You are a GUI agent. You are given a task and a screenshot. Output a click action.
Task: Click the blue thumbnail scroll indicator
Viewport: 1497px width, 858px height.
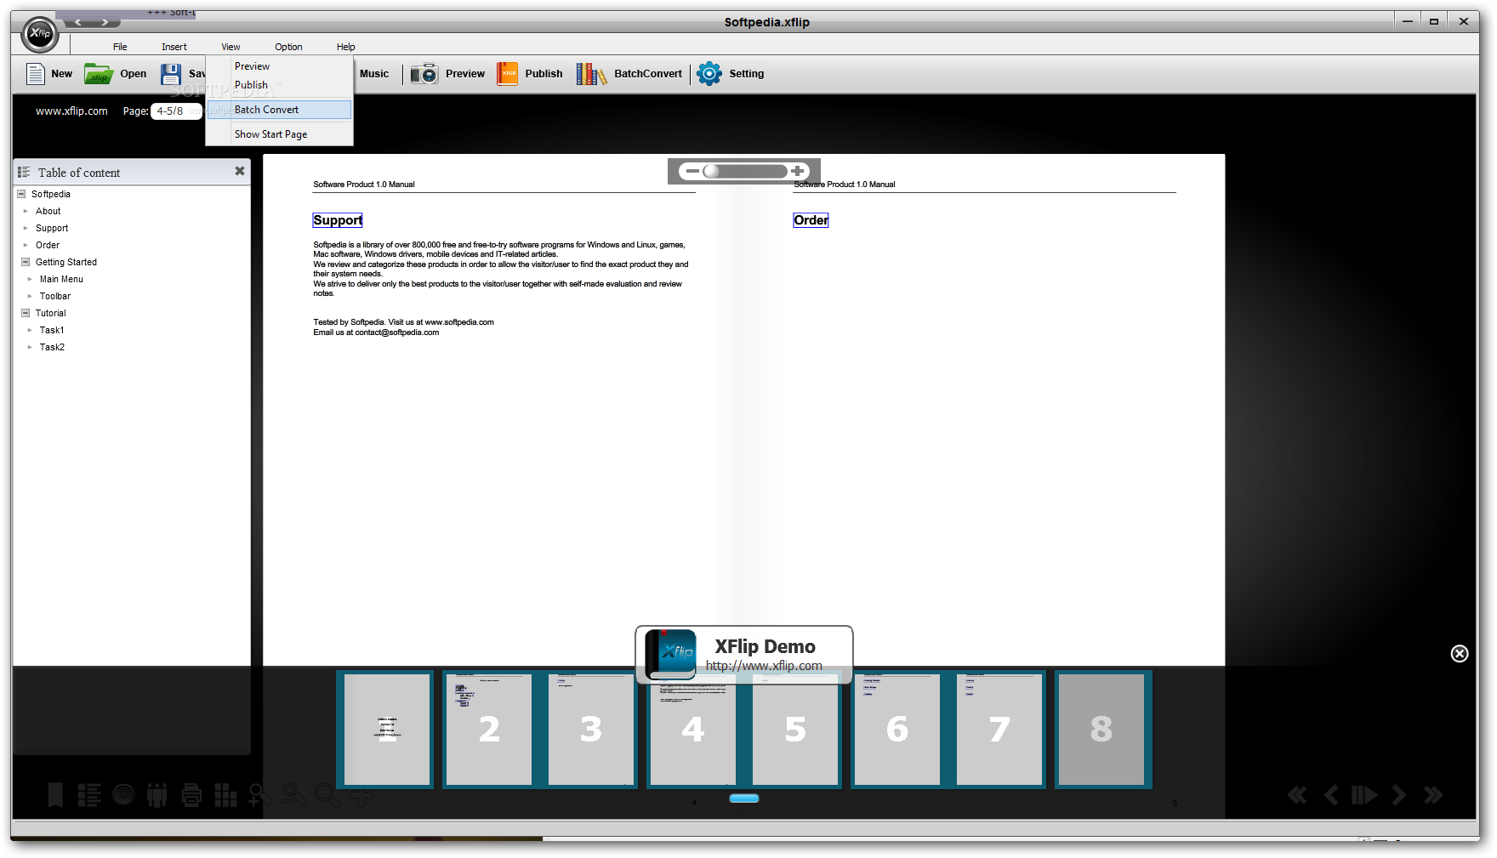pyautogui.click(x=744, y=798)
